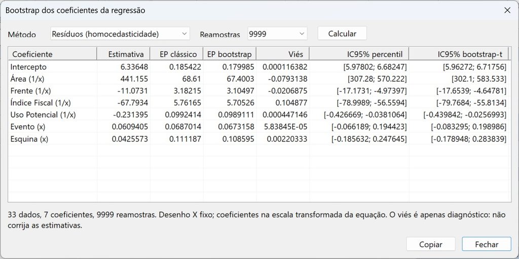The width and height of the screenshot is (519, 259).
Task: Select the Estimativa column header
Action: click(124, 54)
